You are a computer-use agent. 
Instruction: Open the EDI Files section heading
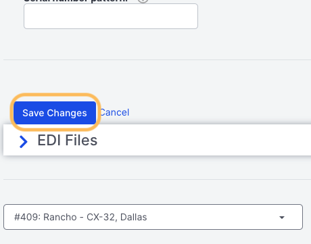click(x=68, y=140)
